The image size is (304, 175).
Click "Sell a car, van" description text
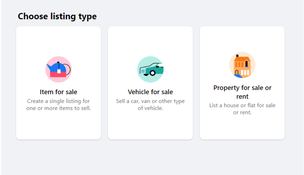[x=150, y=105]
